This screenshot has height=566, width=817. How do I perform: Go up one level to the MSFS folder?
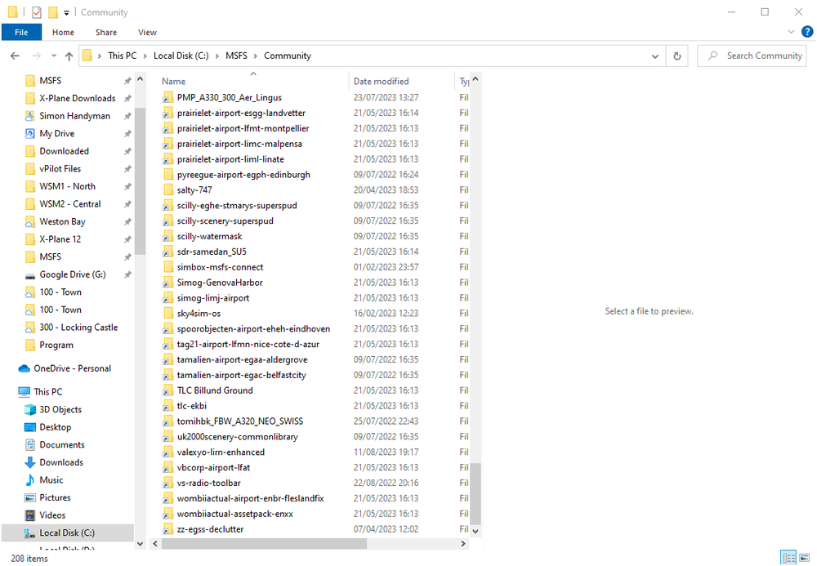coord(69,56)
